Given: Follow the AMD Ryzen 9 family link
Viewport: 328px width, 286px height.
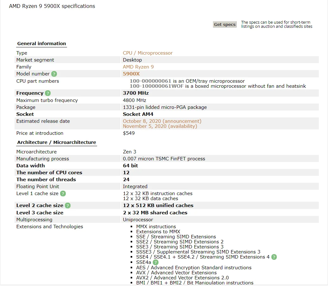Looking at the screenshot, I should [x=138, y=67].
